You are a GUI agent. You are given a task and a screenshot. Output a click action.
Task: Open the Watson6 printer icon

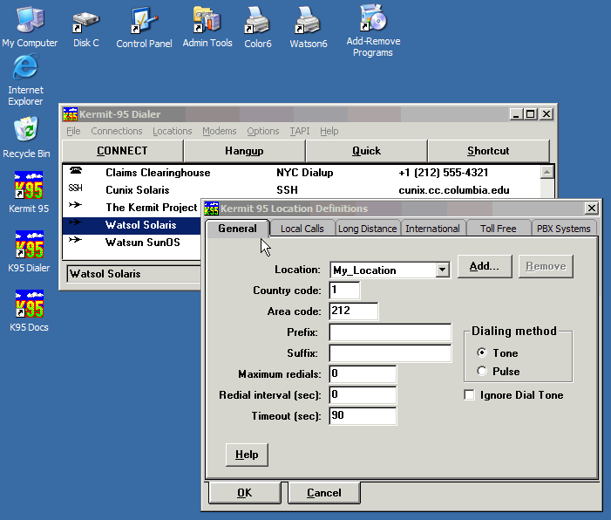tap(309, 23)
